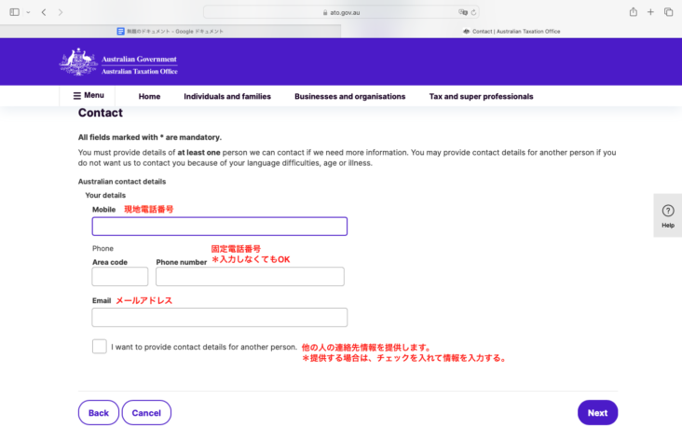Image resolution: width=682 pixels, height=427 pixels.
Task: Open Individuals and families menu
Action: click(227, 96)
